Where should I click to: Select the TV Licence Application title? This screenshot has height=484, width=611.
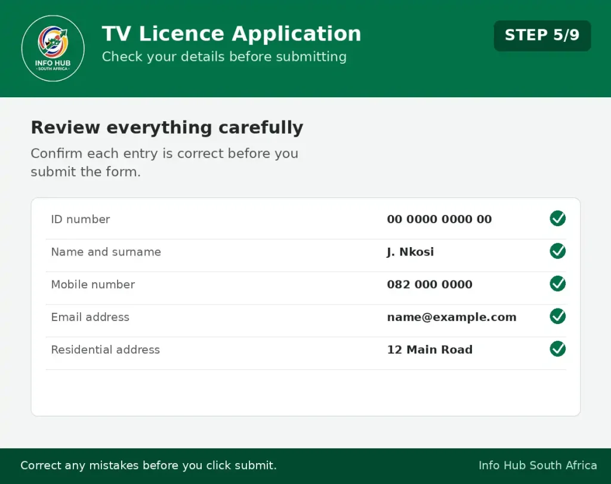coord(232,33)
